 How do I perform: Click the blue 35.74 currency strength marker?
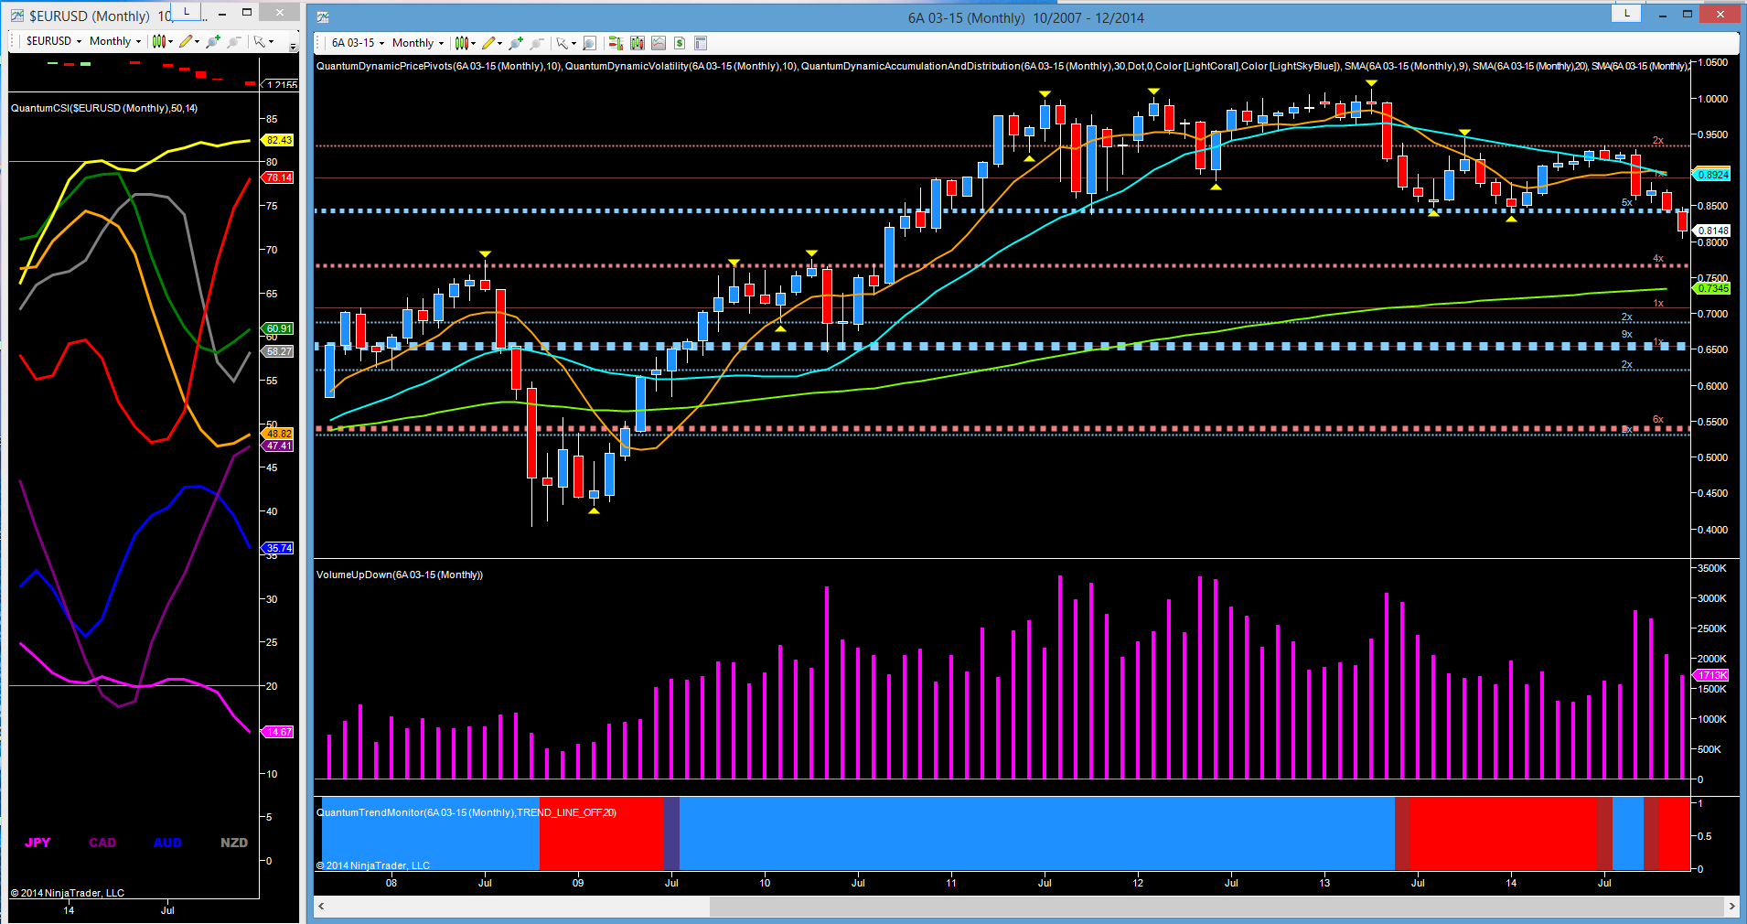tap(278, 548)
